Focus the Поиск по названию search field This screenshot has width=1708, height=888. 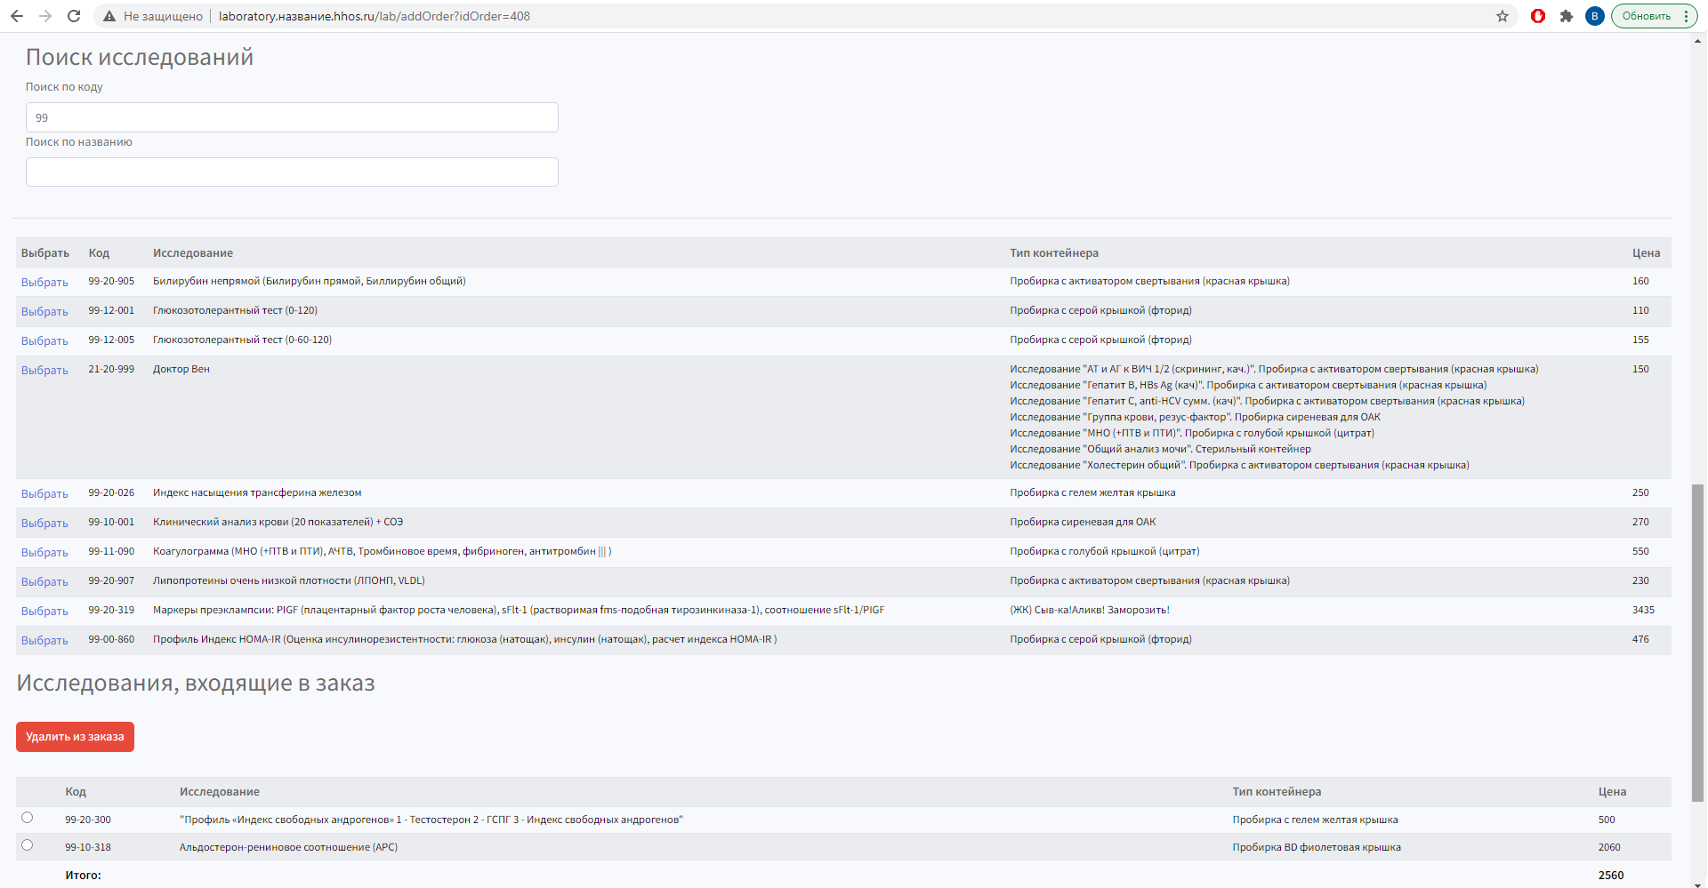pos(292,172)
